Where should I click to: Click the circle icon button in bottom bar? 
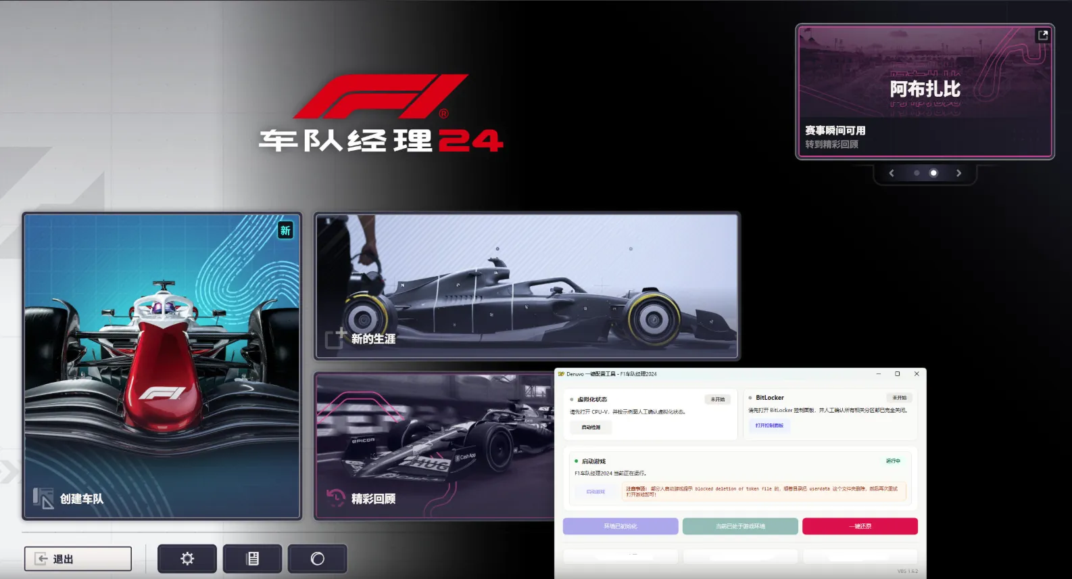(317, 559)
